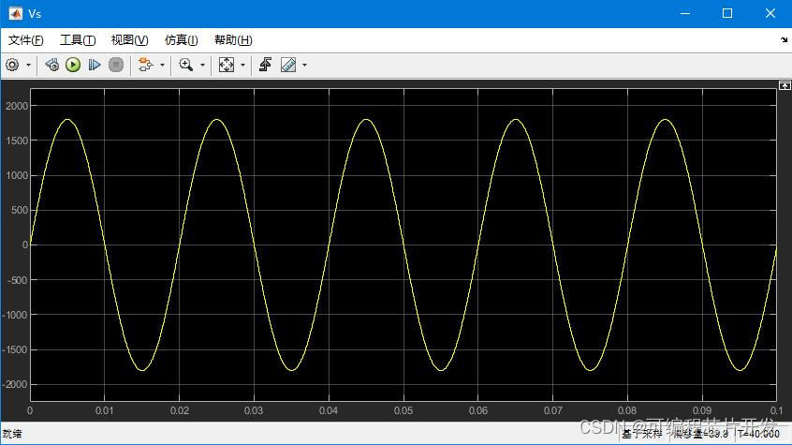Click the T=40.000 status bar entry
The width and height of the screenshot is (792, 445).
(758, 434)
